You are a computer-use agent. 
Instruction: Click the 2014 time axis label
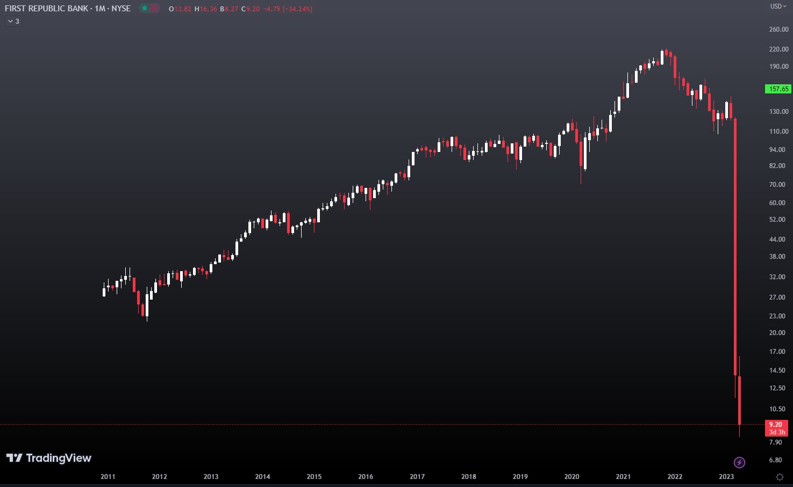(x=263, y=477)
